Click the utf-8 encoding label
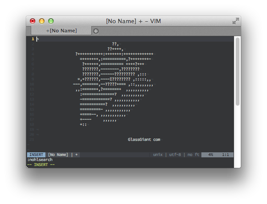The image size is (267, 204). [x=175, y=155]
